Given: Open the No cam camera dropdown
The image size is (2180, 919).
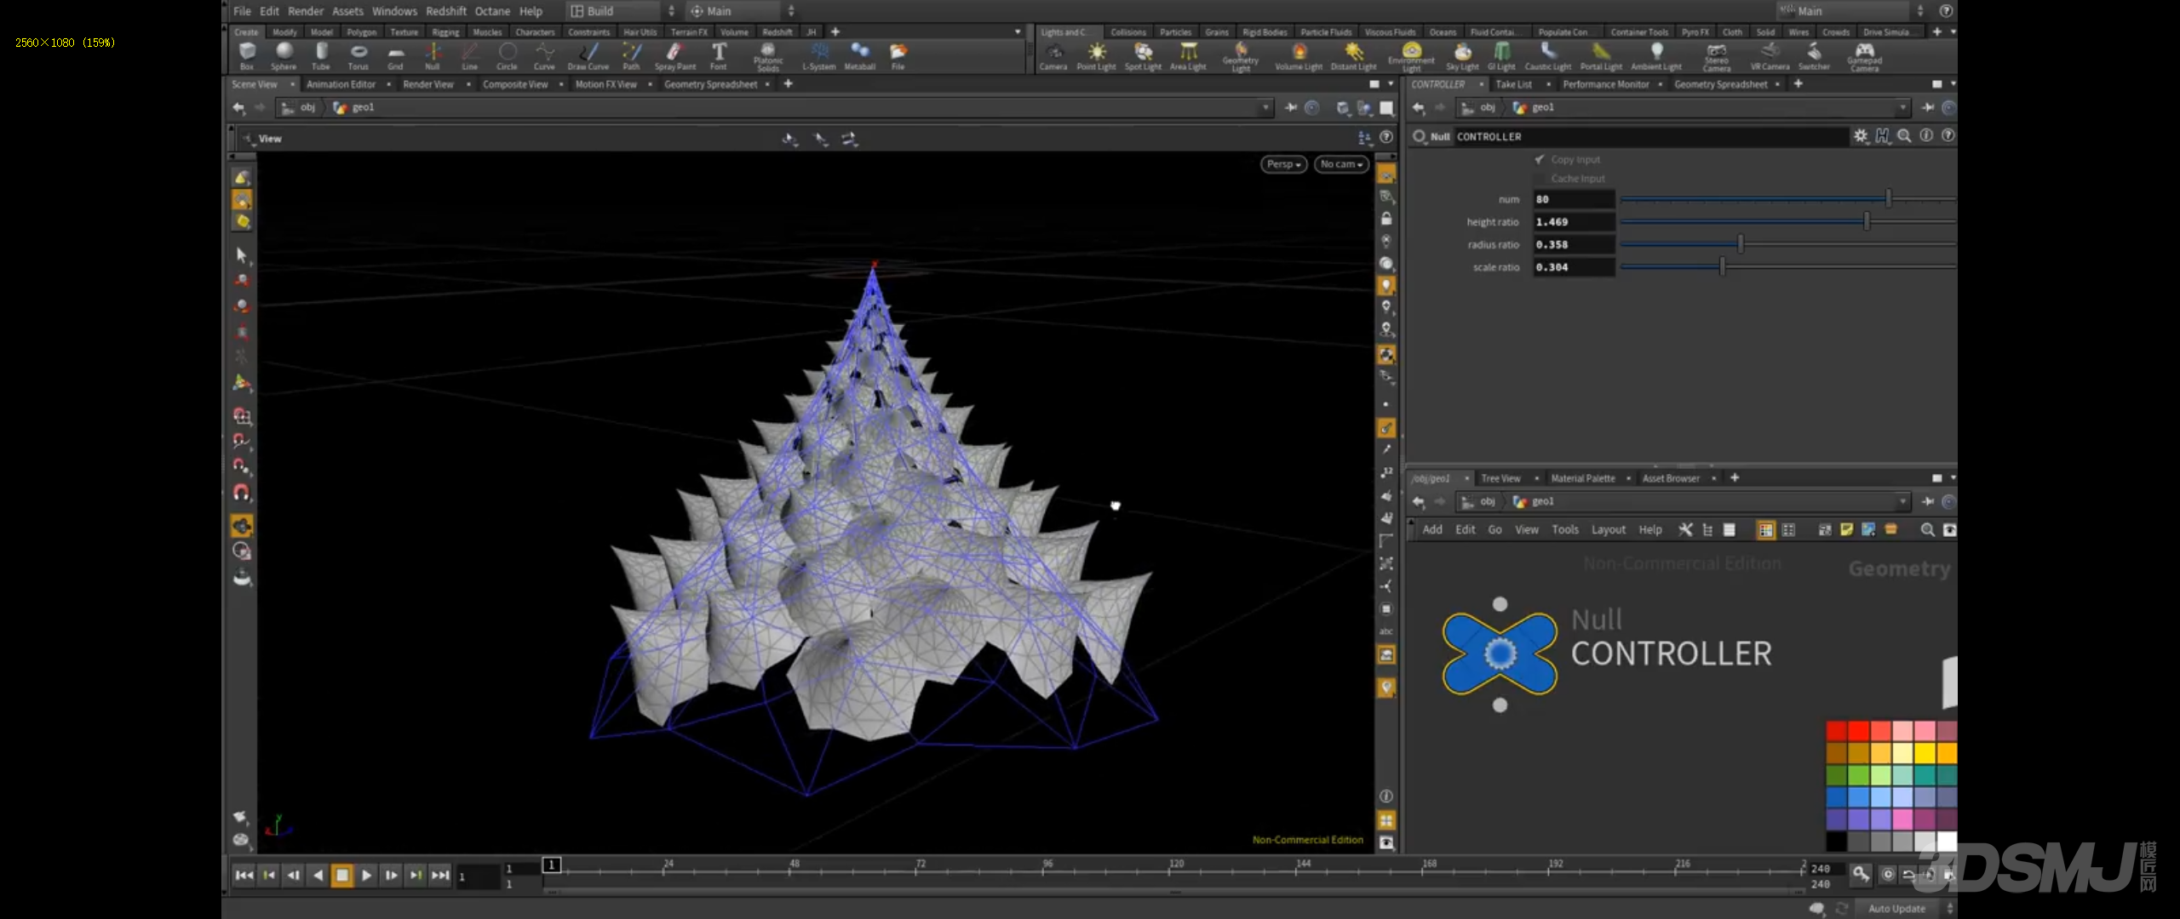Looking at the screenshot, I should [1341, 164].
